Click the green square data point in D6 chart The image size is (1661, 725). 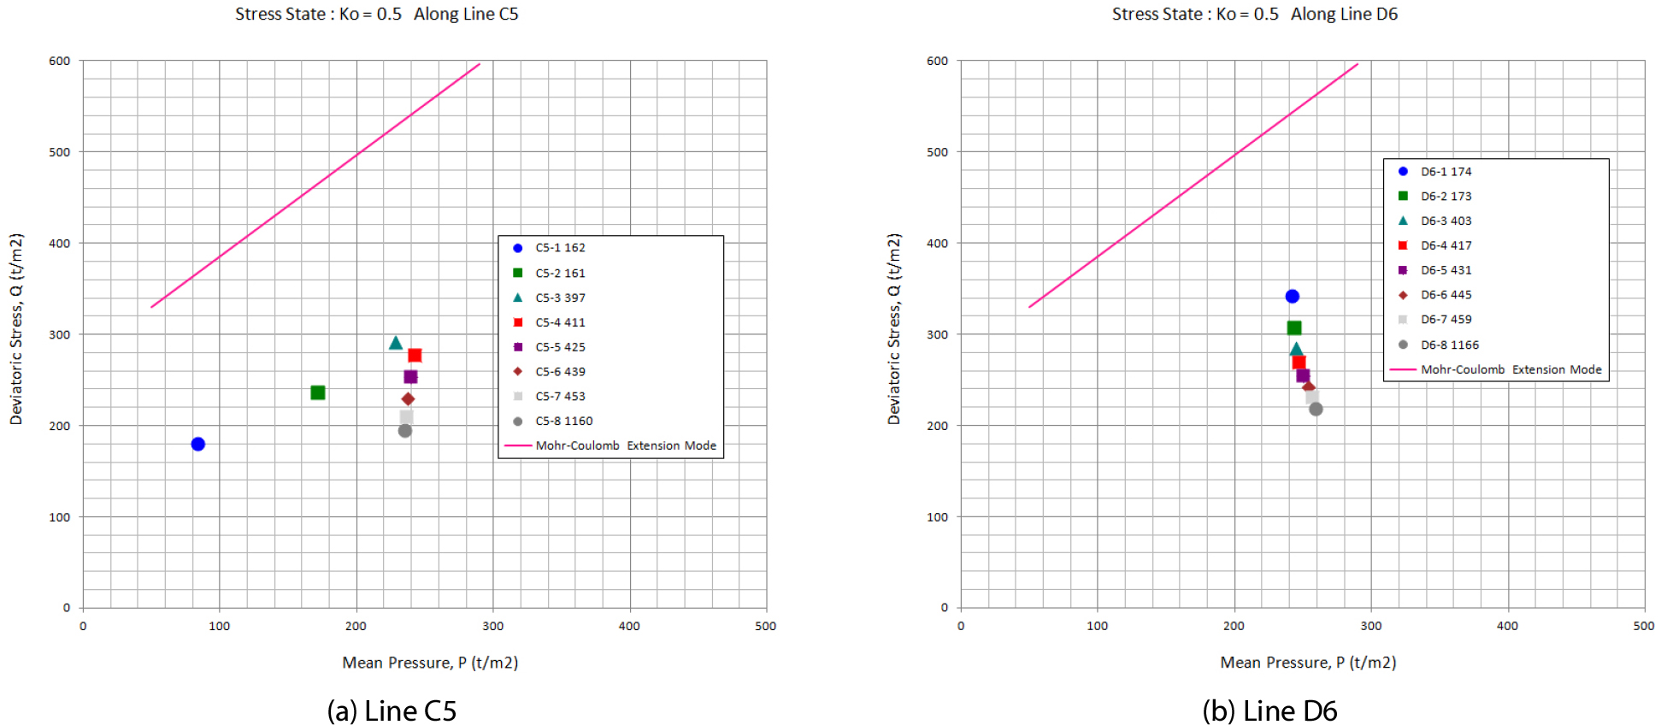pos(1294,327)
